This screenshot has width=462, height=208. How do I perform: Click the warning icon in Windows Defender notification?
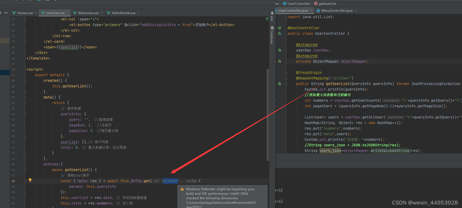click(x=182, y=189)
